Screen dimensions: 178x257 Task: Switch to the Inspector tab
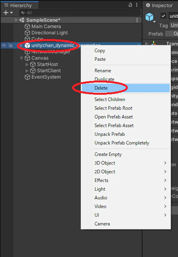(x=159, y=6)
